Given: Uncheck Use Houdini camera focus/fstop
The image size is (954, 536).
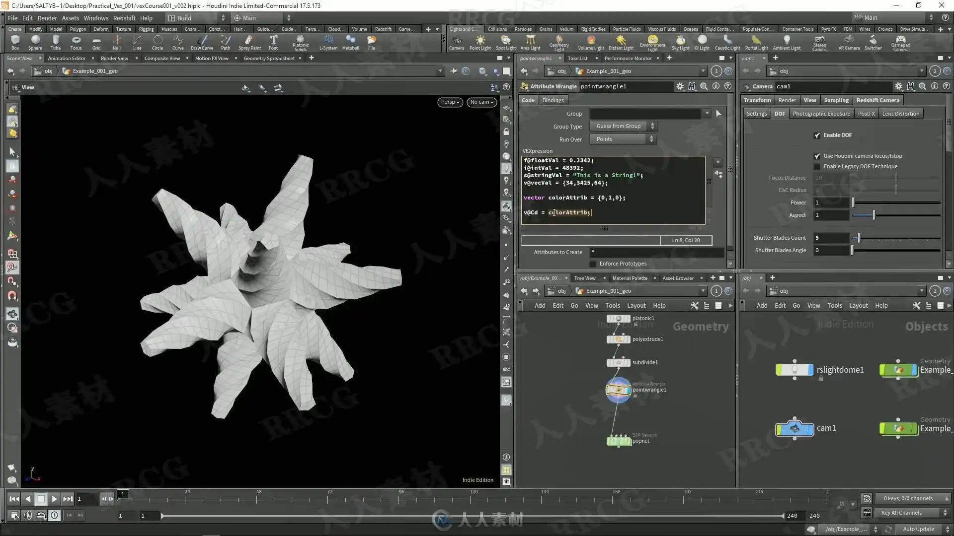Looking at the screenshot, I should coord(817,156).
